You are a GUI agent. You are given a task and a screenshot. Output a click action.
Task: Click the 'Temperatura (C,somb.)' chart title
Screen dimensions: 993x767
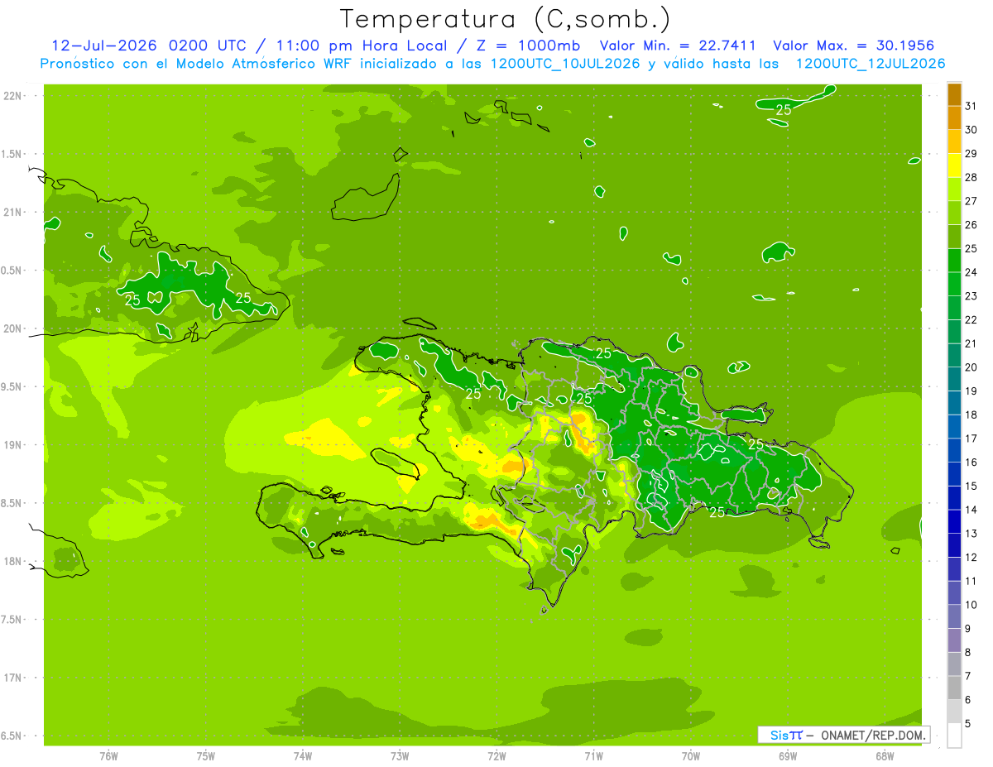[506, 19]
